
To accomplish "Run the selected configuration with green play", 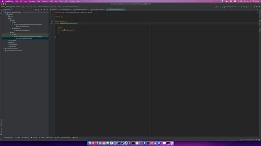I will coord(239,7).
